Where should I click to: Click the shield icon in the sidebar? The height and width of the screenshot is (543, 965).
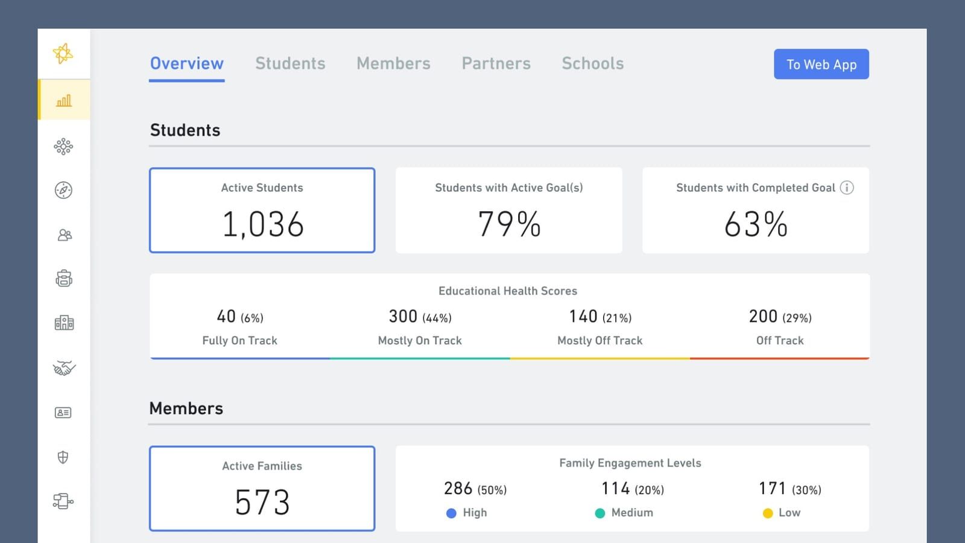[63, 457]
